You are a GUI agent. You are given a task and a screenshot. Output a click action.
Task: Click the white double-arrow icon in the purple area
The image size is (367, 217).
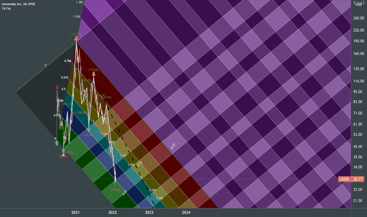click(172, 146)
